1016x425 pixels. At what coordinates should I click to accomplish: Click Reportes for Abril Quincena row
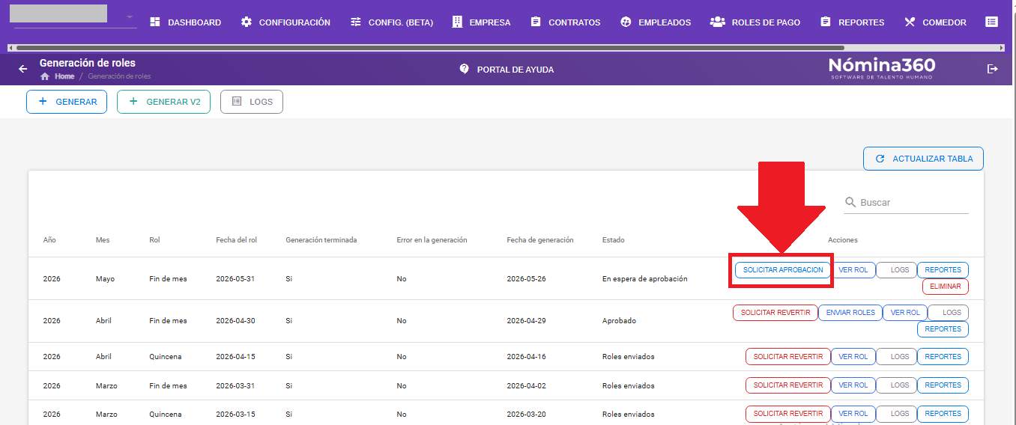[943, 357]
